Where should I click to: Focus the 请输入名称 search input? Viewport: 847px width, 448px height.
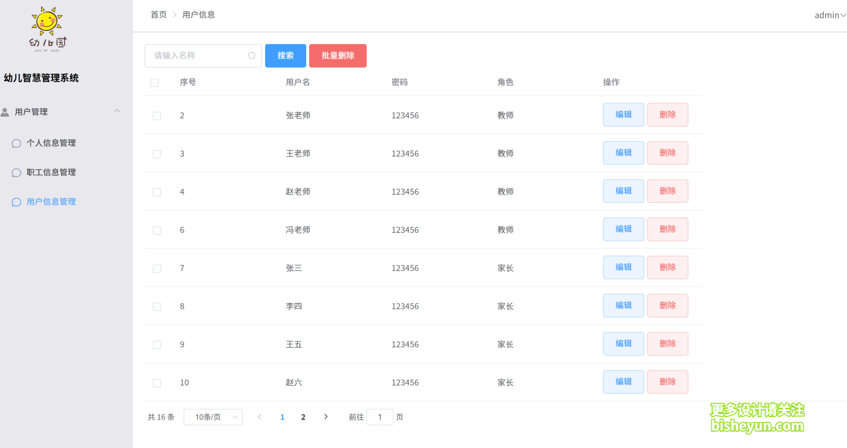coord(203,56)
